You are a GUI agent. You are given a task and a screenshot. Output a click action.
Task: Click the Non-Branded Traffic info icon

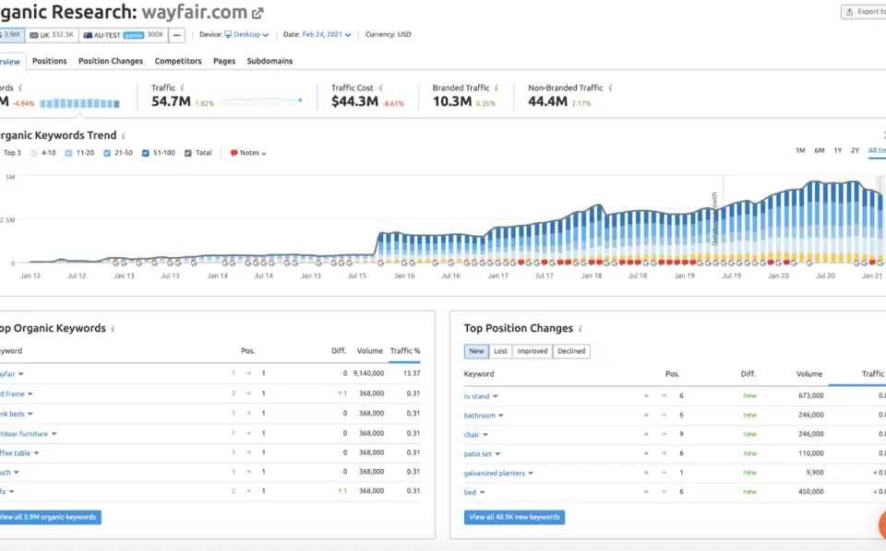[x=610, y=88]
